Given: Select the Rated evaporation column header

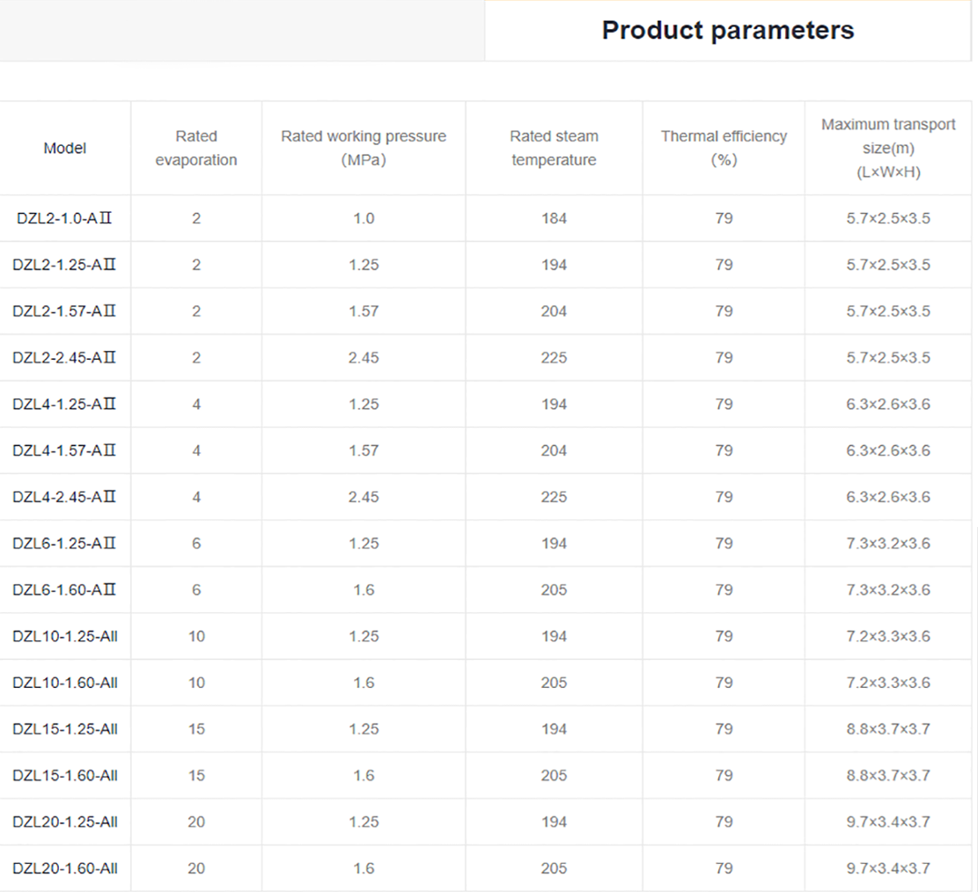Looking at the screenshot, I should (x=196, y=148).
